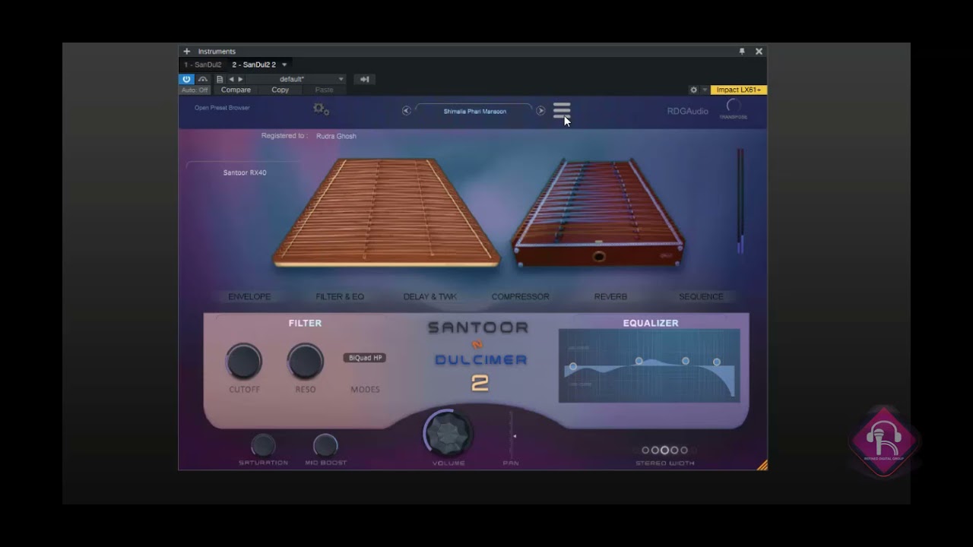Click the rightmost high-band EQ node
973x547 pixels.
(x=717, y=362)
